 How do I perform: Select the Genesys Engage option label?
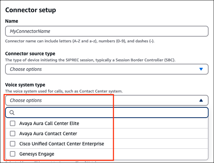37,154
